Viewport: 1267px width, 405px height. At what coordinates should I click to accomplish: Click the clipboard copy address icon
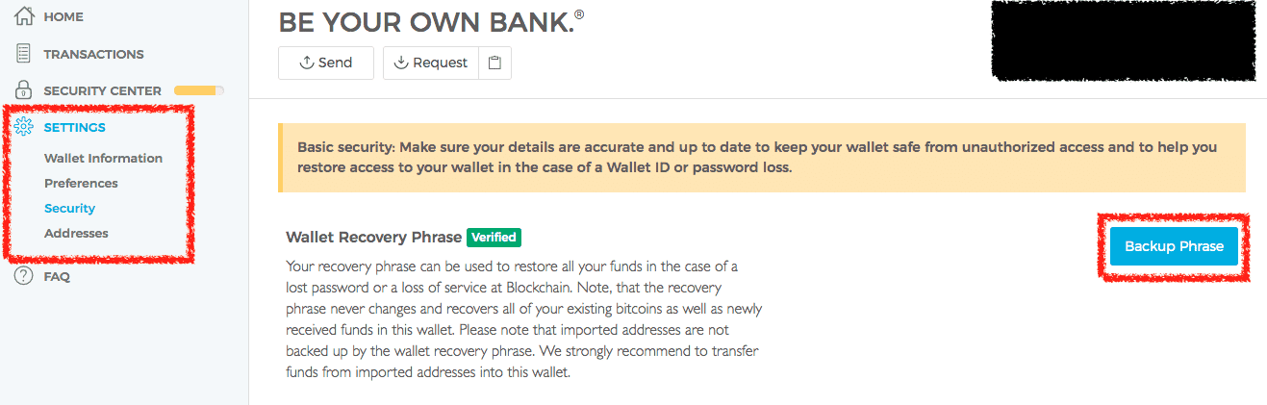(x=494, y=63)
